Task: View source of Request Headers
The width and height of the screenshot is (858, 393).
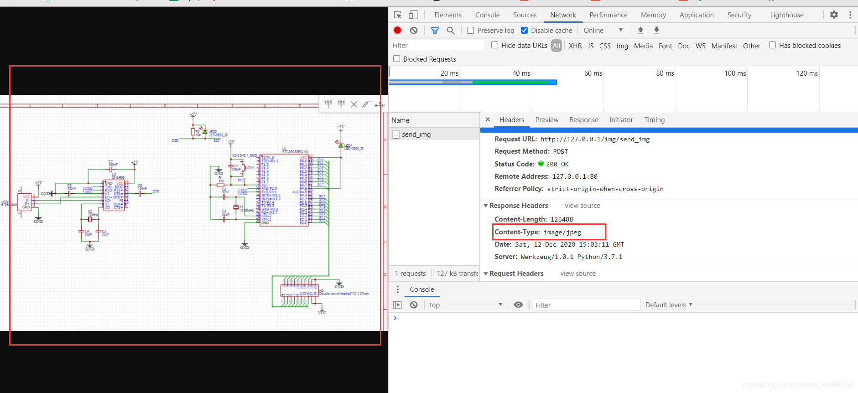Action: [x=578, y=274]
